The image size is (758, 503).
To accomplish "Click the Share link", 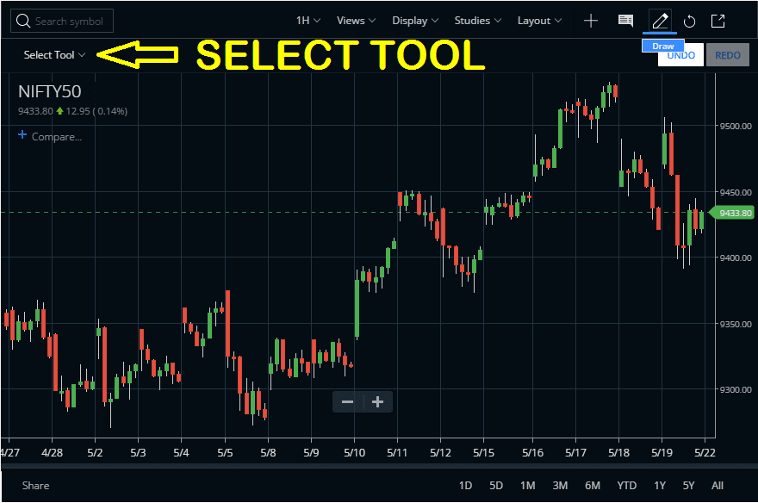I will tap(35, 486).
